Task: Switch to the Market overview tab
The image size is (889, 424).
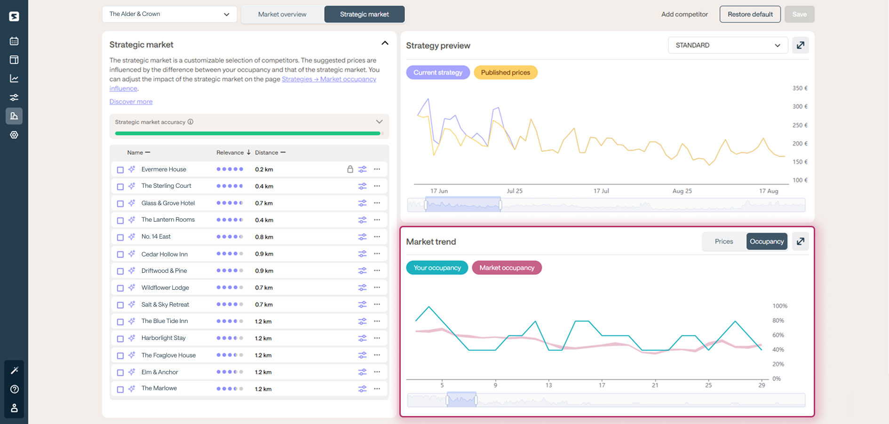Action: point(282,14)
